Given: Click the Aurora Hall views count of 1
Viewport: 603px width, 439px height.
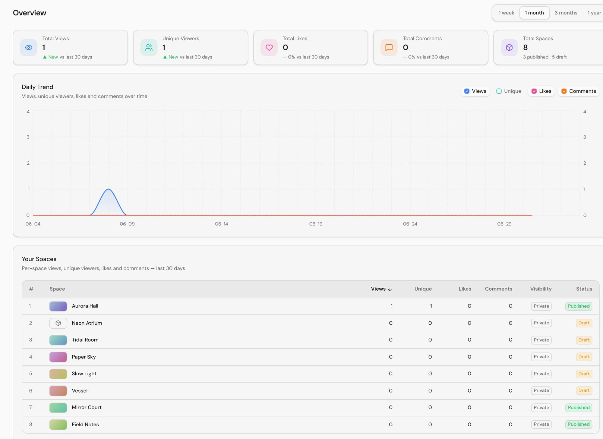Looking at the screenshot, I should (x=392, y=306).
